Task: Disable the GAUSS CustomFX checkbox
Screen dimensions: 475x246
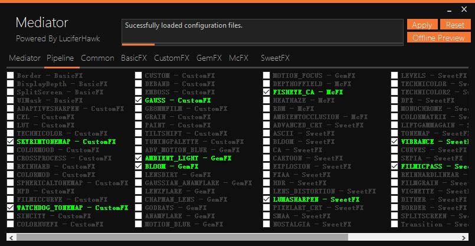Action: tap(139, 101)
